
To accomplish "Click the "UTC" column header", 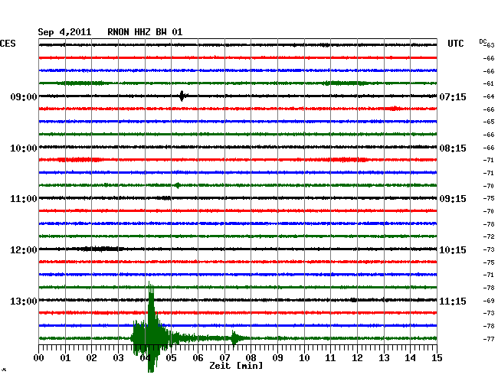I will 455,44.
